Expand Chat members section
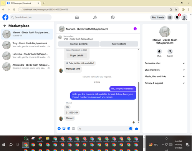Screen dimensions: 192x151 (165, 70)
